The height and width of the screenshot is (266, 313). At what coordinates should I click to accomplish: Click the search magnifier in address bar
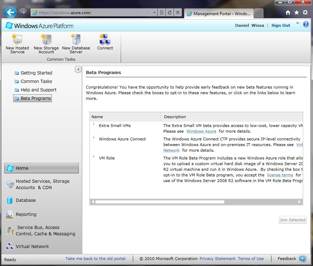(x=148, y=13)
